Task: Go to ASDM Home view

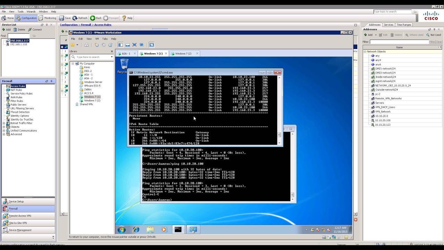Action: [8, 18]
